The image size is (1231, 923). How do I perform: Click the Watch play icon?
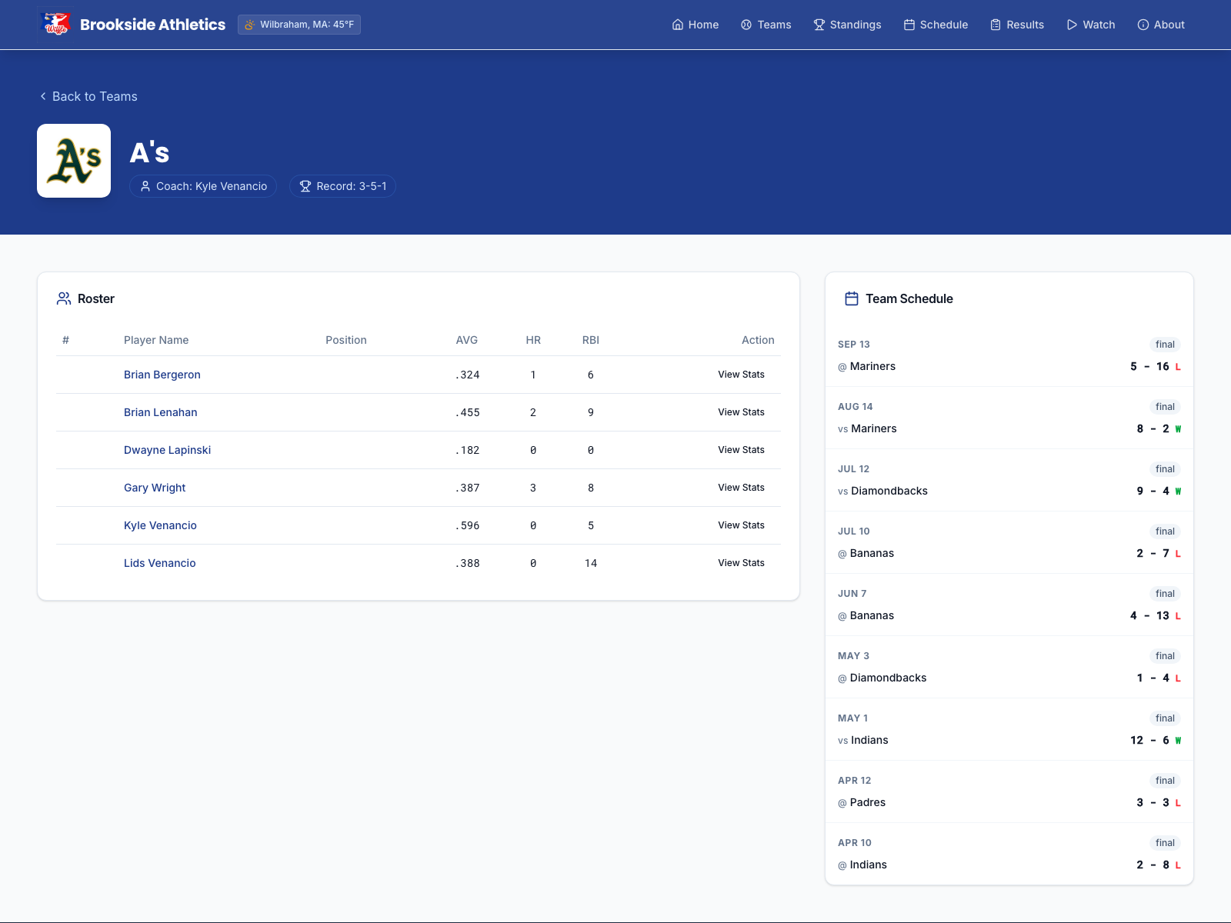1072,25
